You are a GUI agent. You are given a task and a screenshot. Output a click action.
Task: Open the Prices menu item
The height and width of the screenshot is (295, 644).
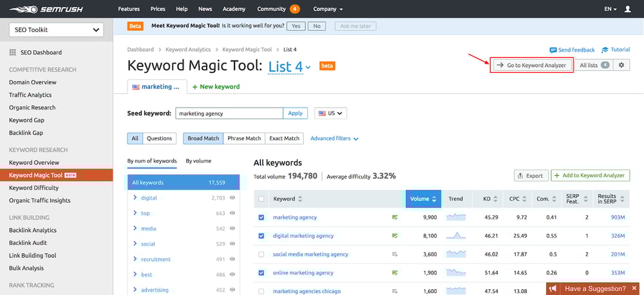(x=158, y=8)
